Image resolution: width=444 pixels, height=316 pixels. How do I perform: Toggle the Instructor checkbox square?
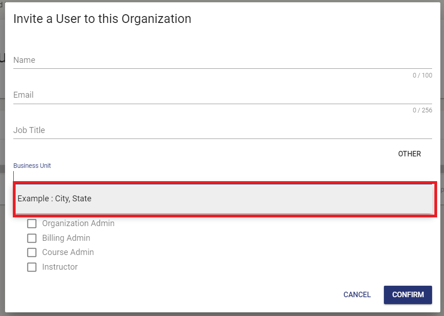pyautogui.click(x=32, y=267)
